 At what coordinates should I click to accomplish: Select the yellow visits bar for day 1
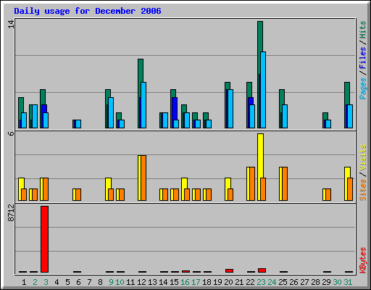pyautogui.click(x=21, y=183)
